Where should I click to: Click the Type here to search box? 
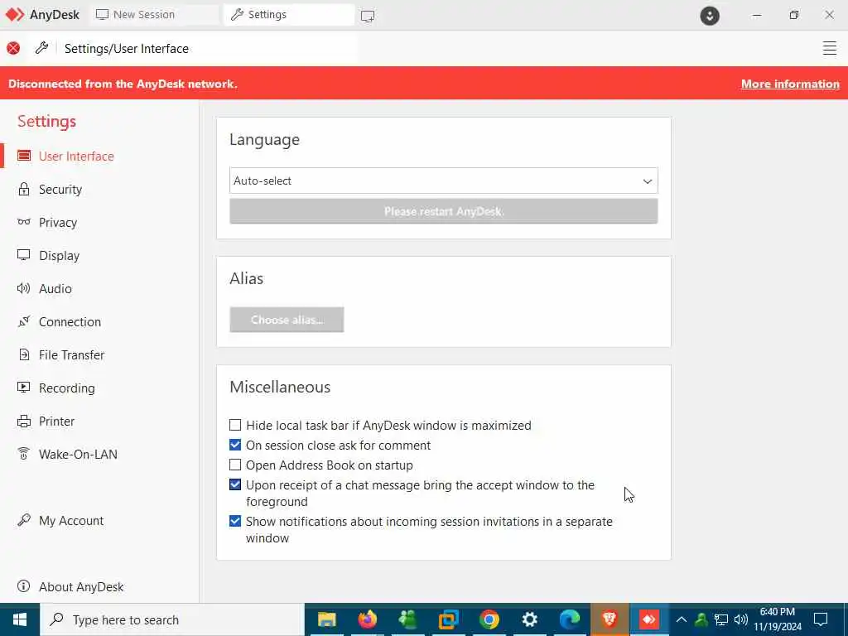click(172, 619)
